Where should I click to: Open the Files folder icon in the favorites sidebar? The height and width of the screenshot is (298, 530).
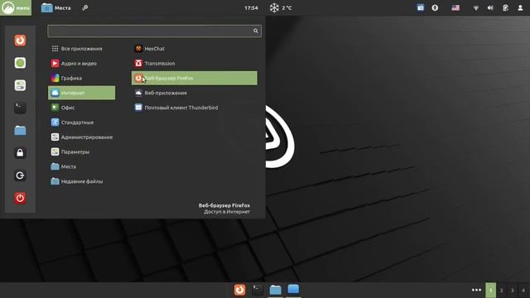pos(20,131)
